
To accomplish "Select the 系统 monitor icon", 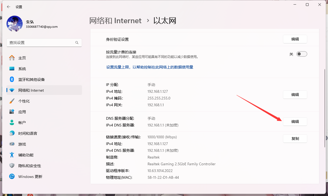I will [12, 69].
